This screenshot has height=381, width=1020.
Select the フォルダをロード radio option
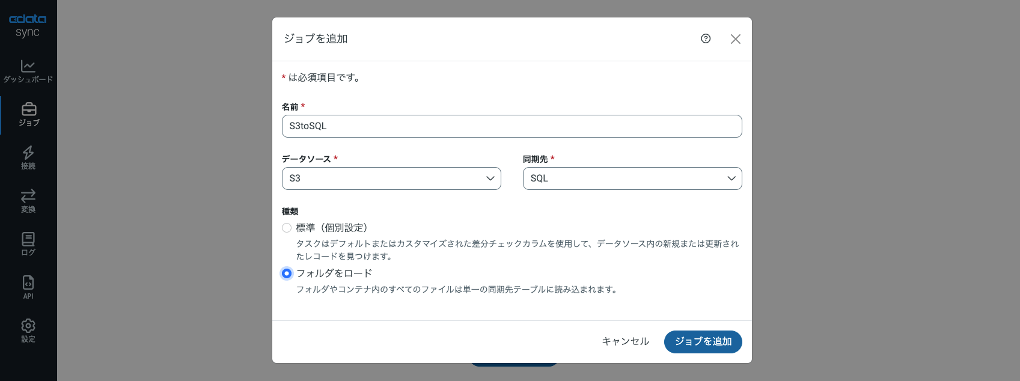pos(287,273)
